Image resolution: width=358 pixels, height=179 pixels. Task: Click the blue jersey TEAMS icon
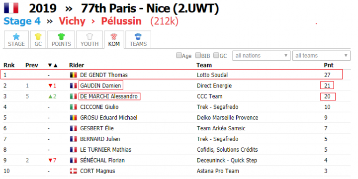[x=138, y=36]
